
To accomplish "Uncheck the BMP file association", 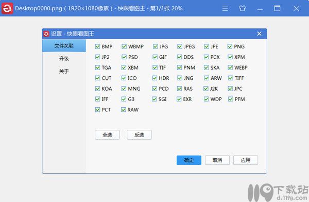I will (97, 46).
